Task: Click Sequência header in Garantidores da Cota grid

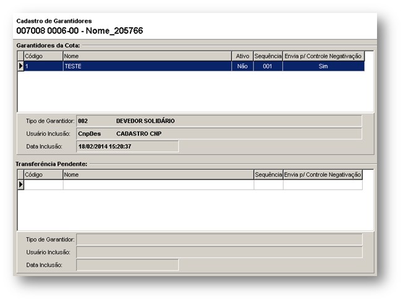Action: (268, 56)
